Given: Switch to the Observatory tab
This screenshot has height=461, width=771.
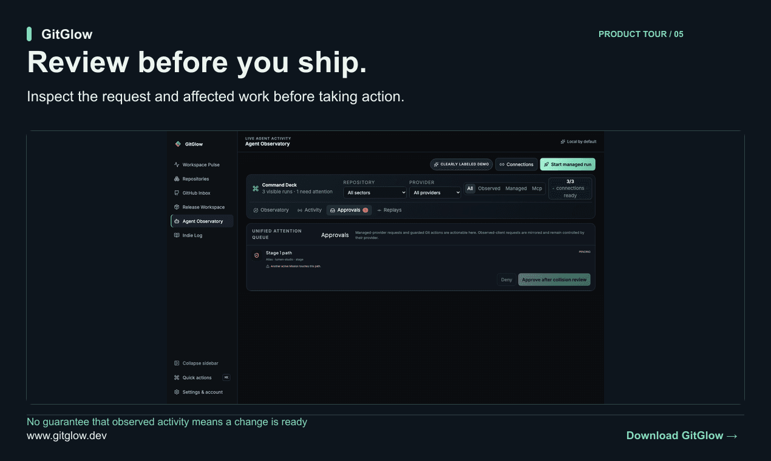Looking at the screenshot, I should [x=271, y=210].
